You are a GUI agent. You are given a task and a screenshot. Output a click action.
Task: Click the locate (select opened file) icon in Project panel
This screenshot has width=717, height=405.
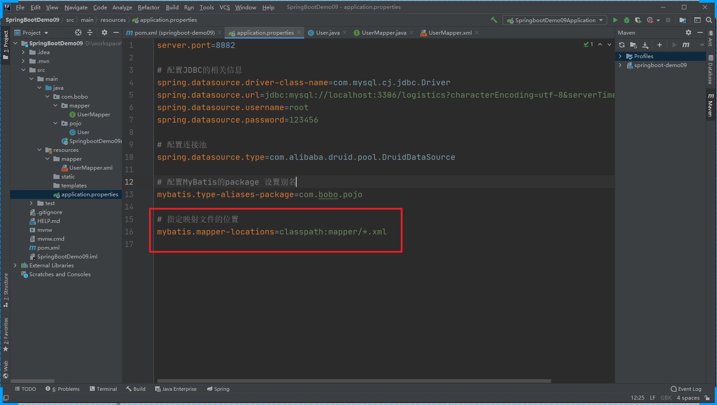coord(78,32)
